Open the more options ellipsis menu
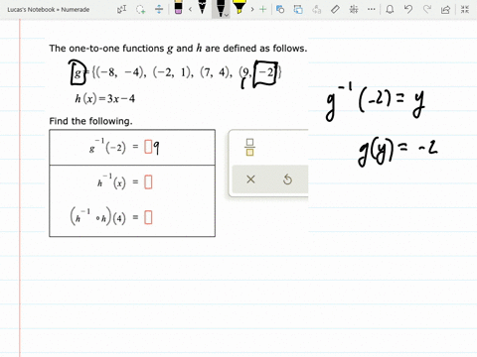The width and height of the screenshot is (477, 357). (x=372, y=9)
